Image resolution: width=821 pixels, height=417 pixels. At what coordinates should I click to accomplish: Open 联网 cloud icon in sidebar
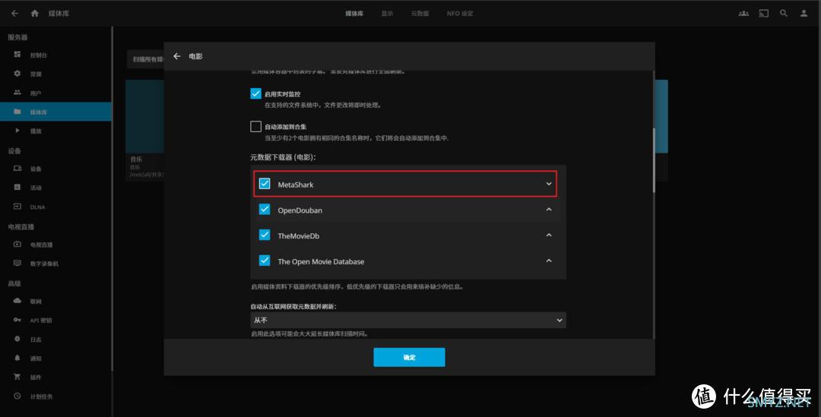coord(17,301)
